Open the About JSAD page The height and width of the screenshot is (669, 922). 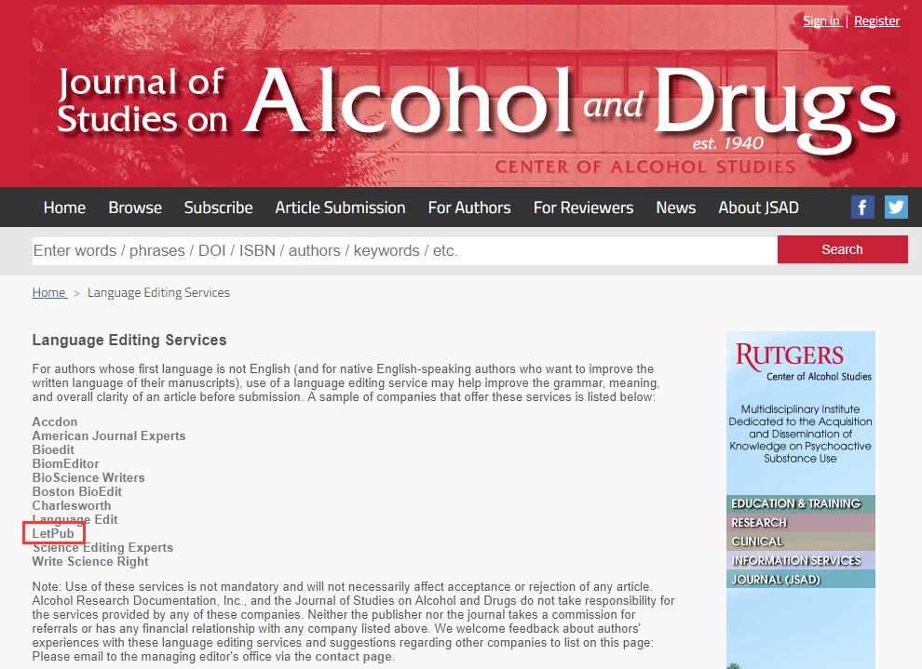tap(758, 207)
